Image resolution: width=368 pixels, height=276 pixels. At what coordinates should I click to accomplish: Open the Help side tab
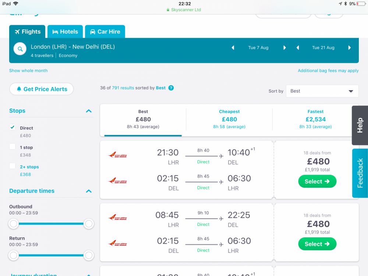(360, 125)
